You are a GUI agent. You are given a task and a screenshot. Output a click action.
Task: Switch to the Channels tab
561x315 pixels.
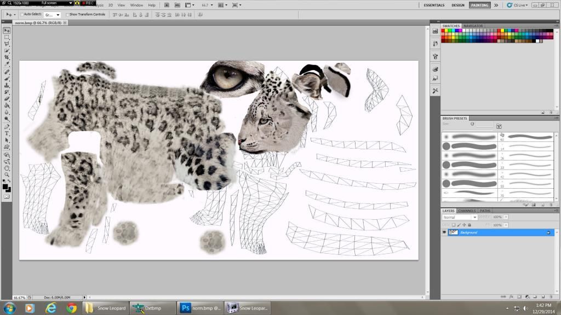[467, 211]
